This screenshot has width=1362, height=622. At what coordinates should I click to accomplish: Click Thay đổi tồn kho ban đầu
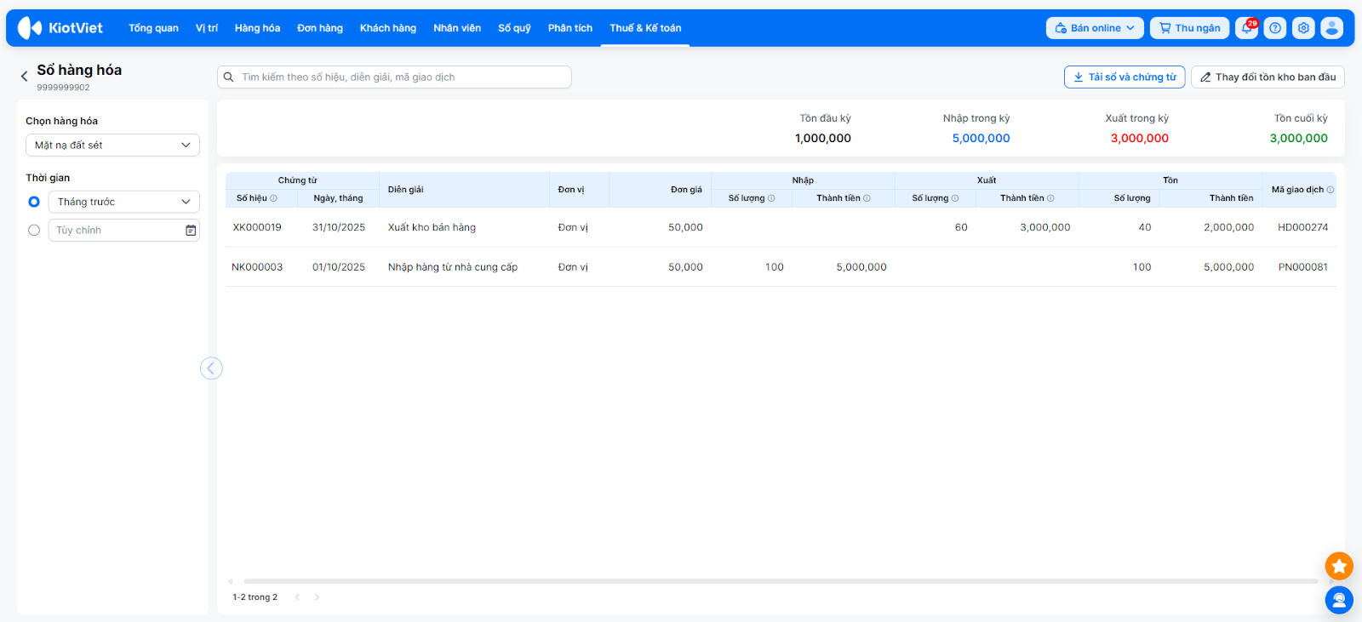click(x=1268, y=77)
